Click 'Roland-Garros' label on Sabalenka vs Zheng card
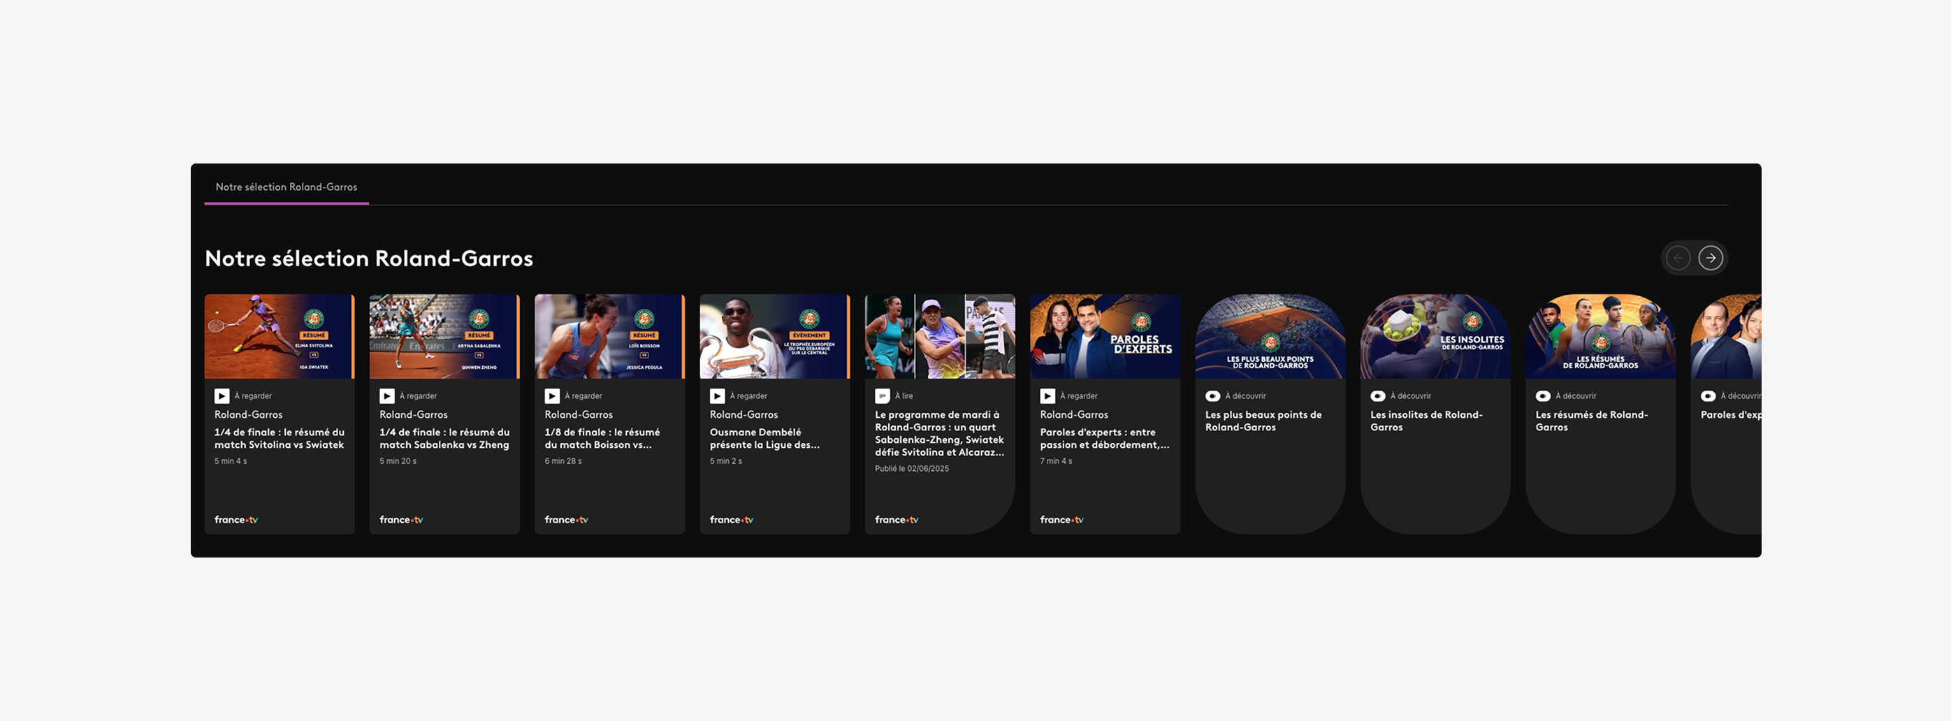 pyautogui.click(x=414, y=415)
